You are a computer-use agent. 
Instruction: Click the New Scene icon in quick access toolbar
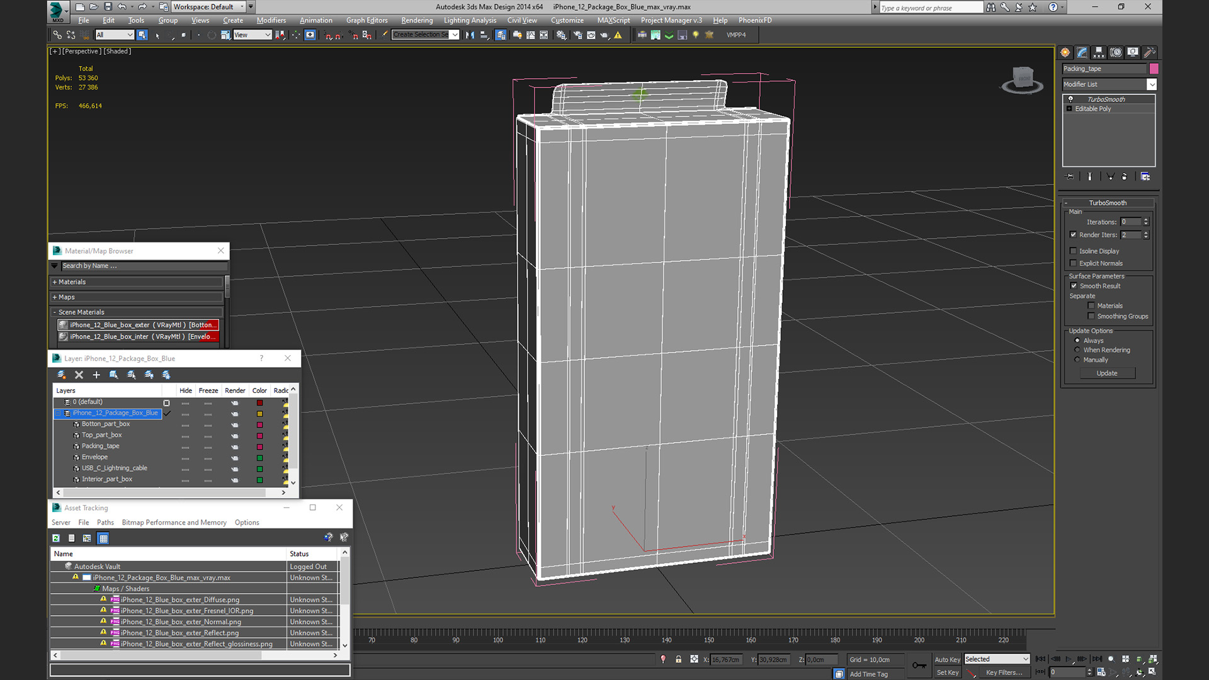pos(80,7)
